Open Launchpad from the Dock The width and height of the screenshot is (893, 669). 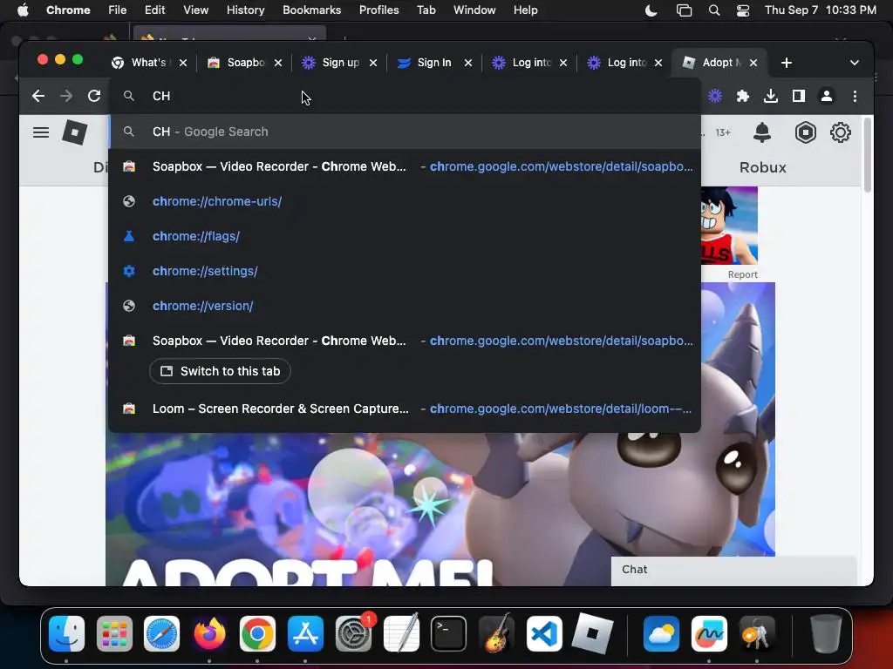point(114,633)
